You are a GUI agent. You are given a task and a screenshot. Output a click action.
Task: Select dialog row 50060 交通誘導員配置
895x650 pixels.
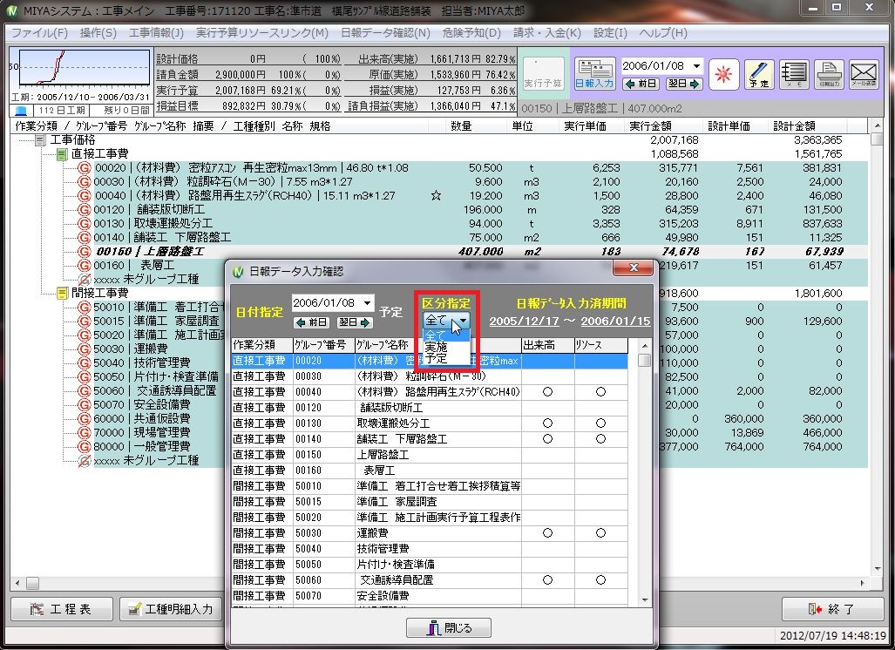430,580
